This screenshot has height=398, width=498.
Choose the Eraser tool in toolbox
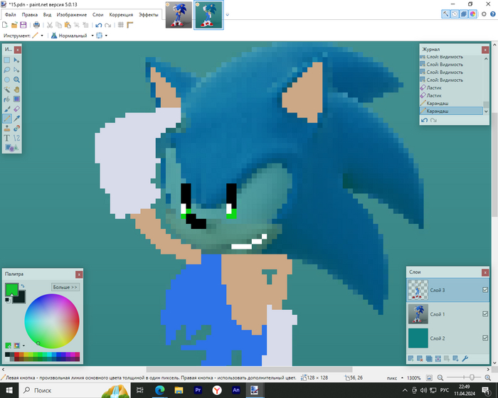click(16, 109)
